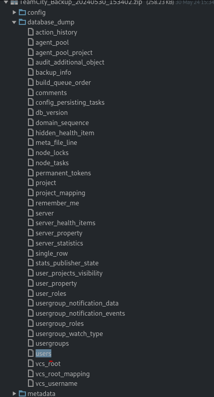
Task: Select the vcs_root_mapping file
Action: click(63, 374)
